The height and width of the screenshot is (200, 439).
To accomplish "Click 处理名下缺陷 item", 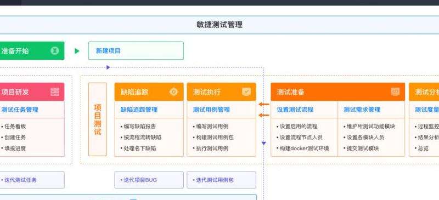I will 140,148.
